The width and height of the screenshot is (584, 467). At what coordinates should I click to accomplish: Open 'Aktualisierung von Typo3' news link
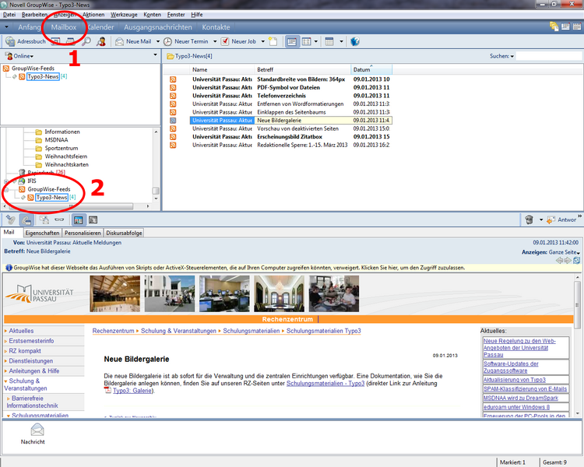pos(515,380)
